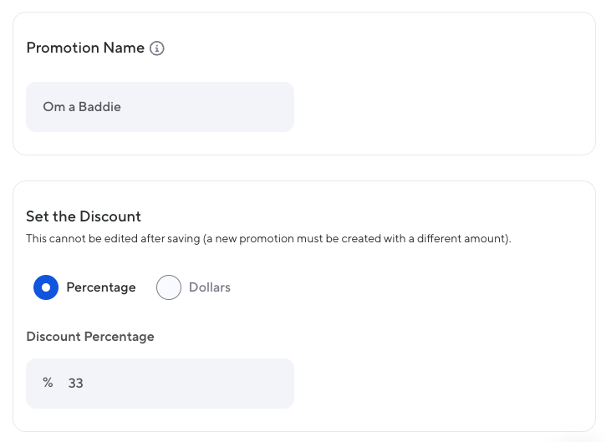Click the word 'Discount' in the section heading
Viewport: 606px width, 442px height.
tap(110, 217)
